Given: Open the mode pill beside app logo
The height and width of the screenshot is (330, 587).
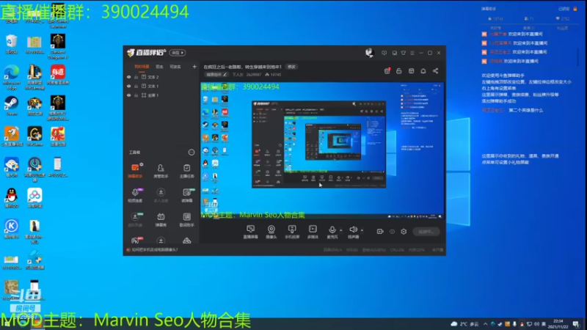Looking at the screenshot, I should pos(178,53).
